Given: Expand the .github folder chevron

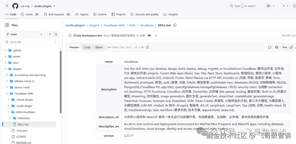Looking at the screenshot, I should (x=5, y=50).
